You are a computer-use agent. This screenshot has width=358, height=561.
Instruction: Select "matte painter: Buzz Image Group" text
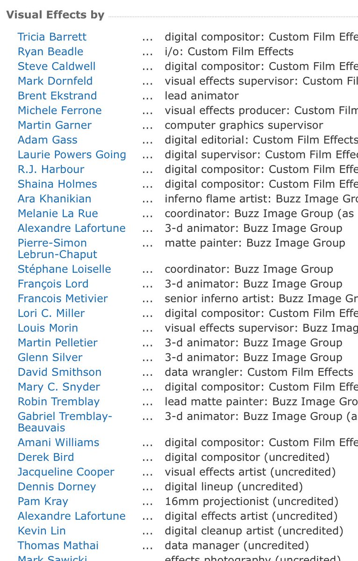click(x=255, y=243)
